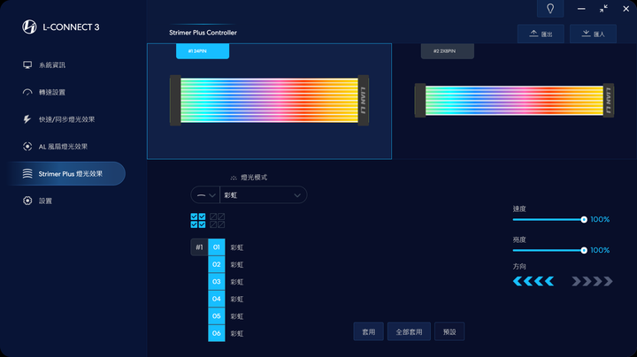Viewport: 637px width, 357px height.
Task: Toggle top-left checked blue checkbox
Action: [194, 216]
